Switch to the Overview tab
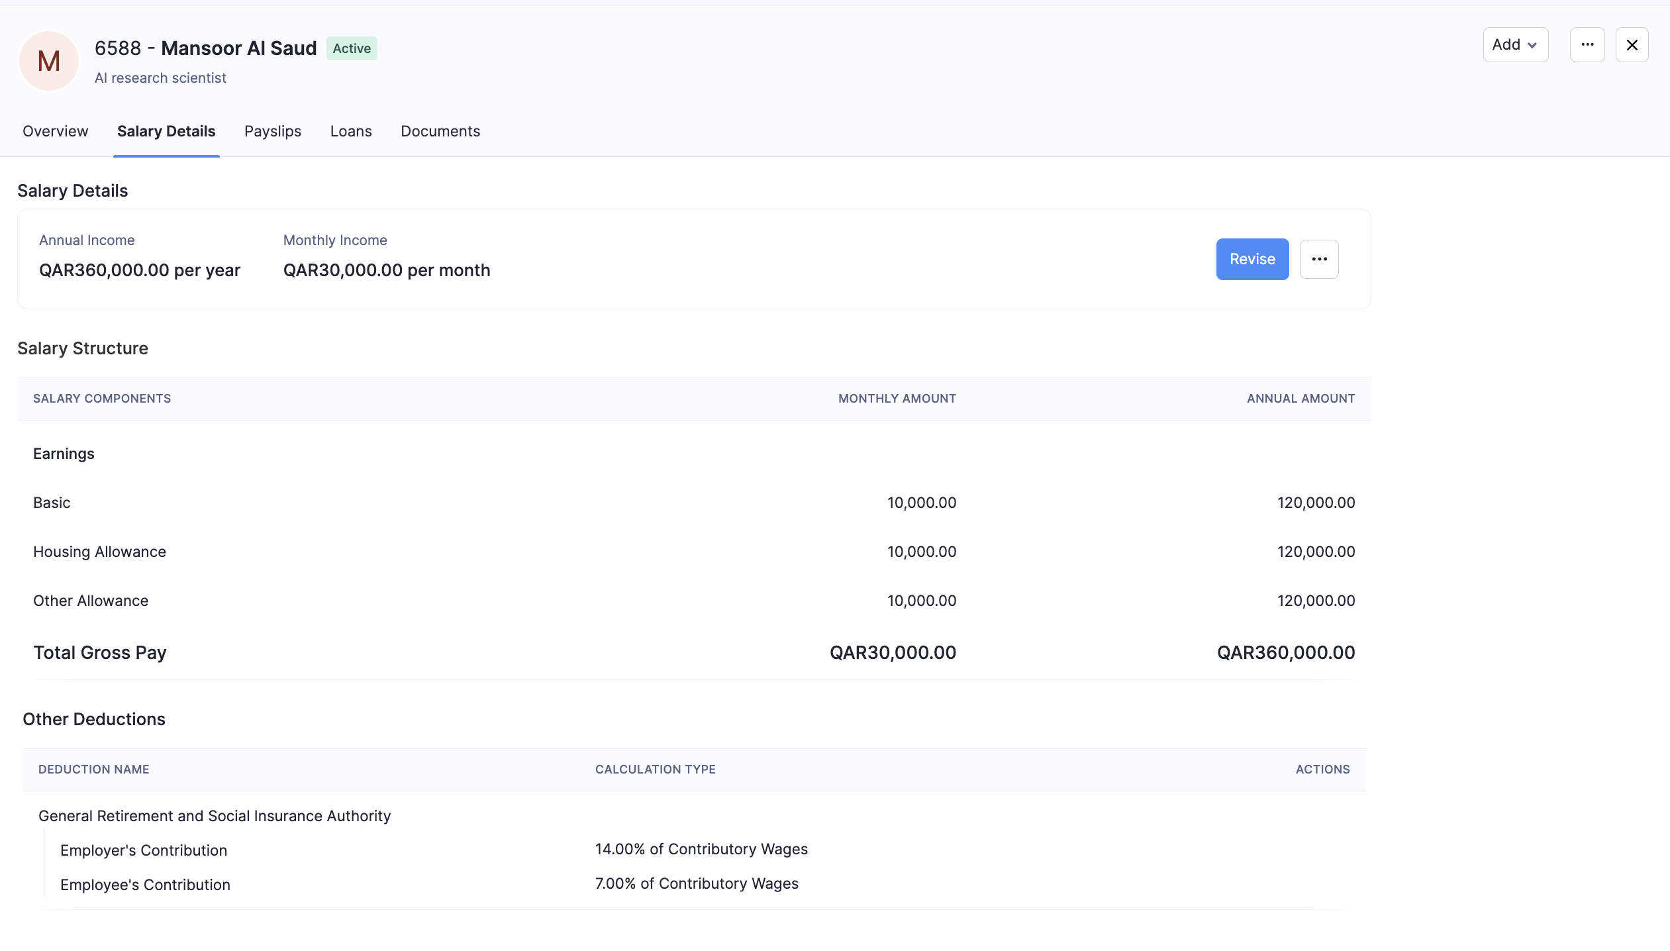This screenshot has width=1670, height=951. pos(55,131)
